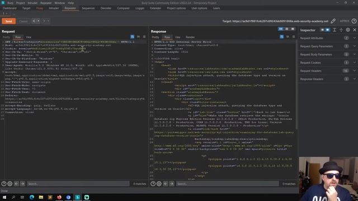The image size is (358, 201).
Task: Dock Inspector panel with left layout icon
Action: point(322,30)
